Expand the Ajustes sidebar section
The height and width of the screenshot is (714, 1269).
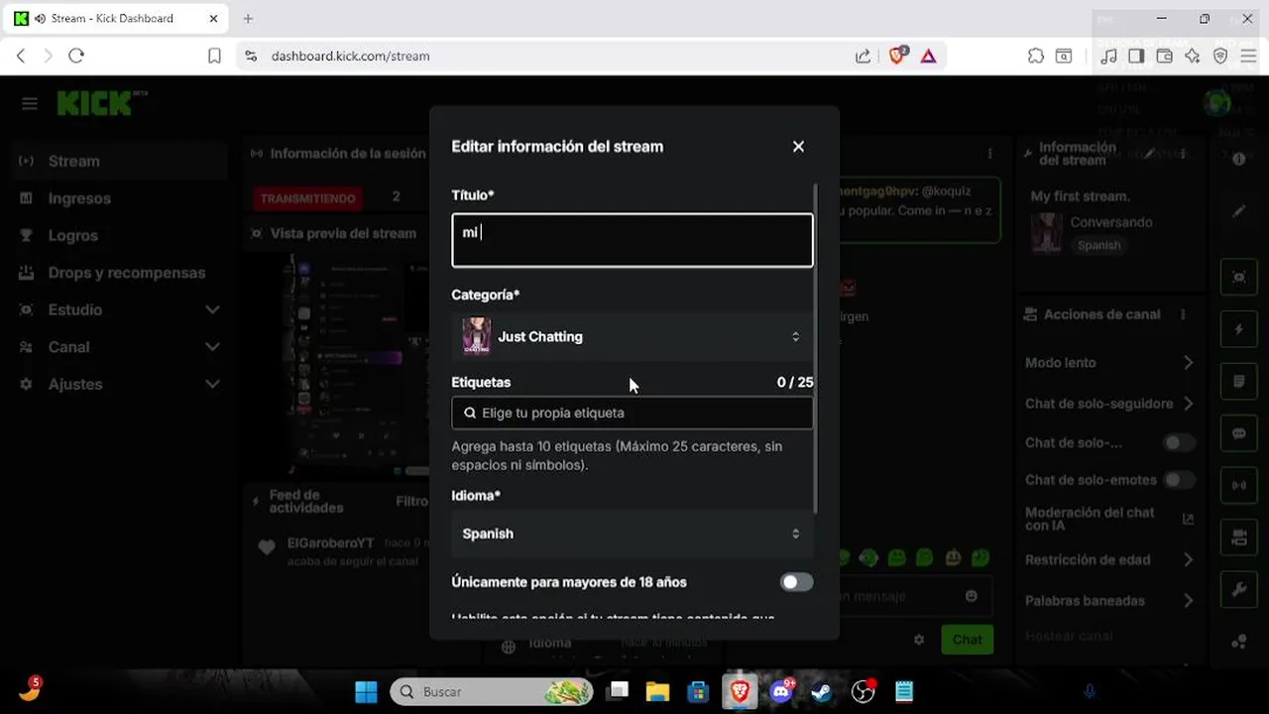click(x=119, y=384)
